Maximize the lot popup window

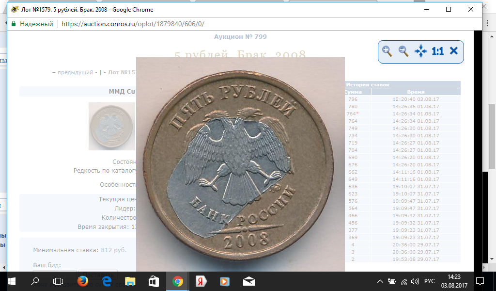pos(448,10)
